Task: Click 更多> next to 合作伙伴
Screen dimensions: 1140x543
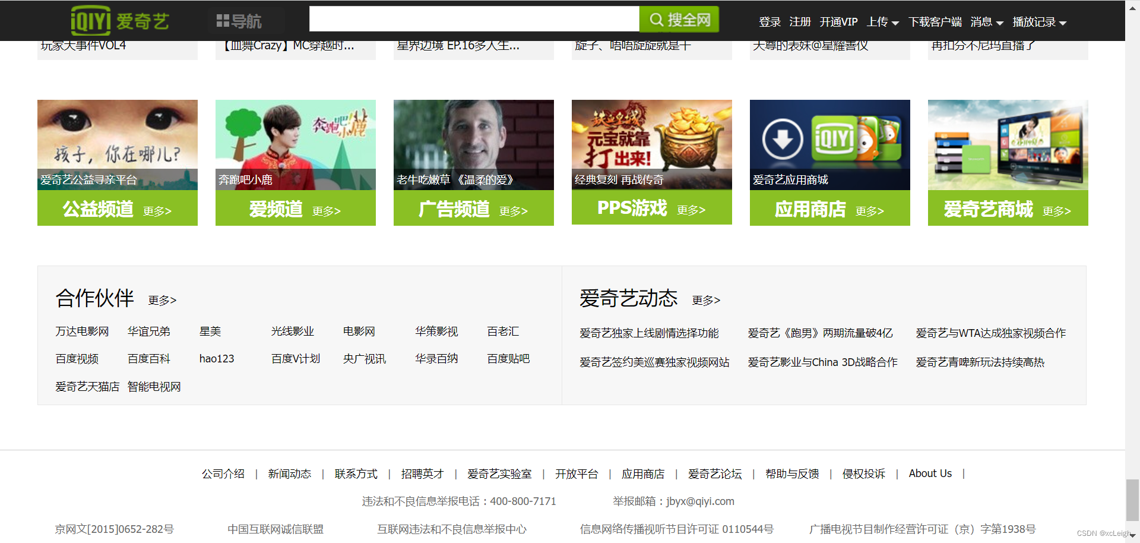Action: point(163,300)
